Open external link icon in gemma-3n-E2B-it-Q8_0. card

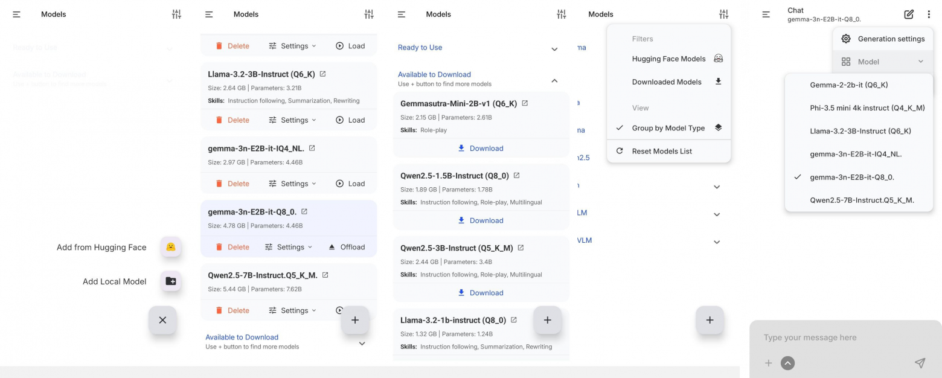click(x=304, y=211)
